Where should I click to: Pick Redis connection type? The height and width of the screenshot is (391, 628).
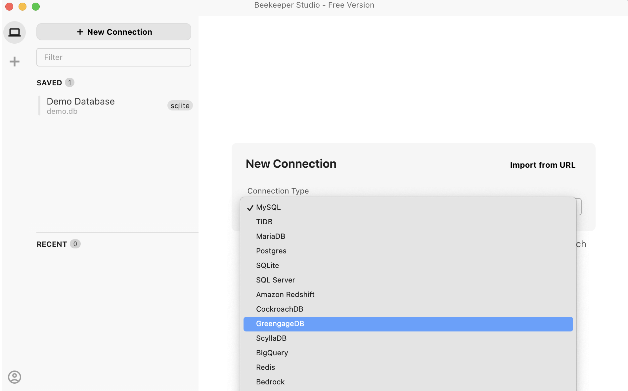point(408,367)
